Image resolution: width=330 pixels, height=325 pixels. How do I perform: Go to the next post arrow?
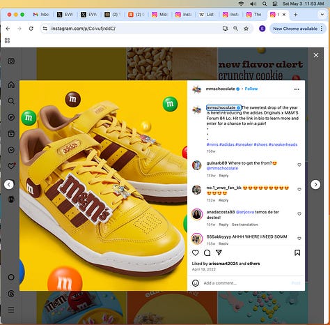point(315,185)
